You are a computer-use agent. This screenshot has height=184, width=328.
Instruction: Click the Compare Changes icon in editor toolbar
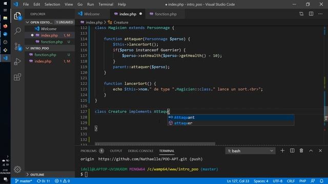(301, 14)
